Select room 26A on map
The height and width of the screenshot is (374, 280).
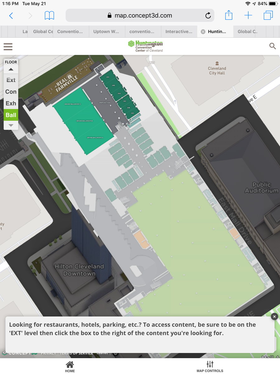[119, 93]
